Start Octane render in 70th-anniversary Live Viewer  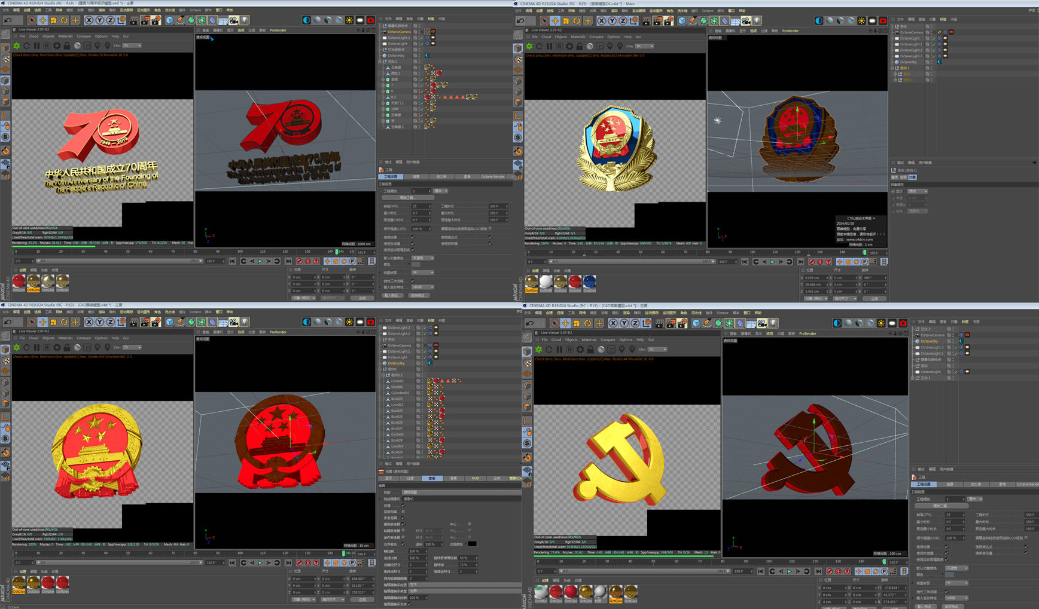pyautogui.click(x=17, y=45)
